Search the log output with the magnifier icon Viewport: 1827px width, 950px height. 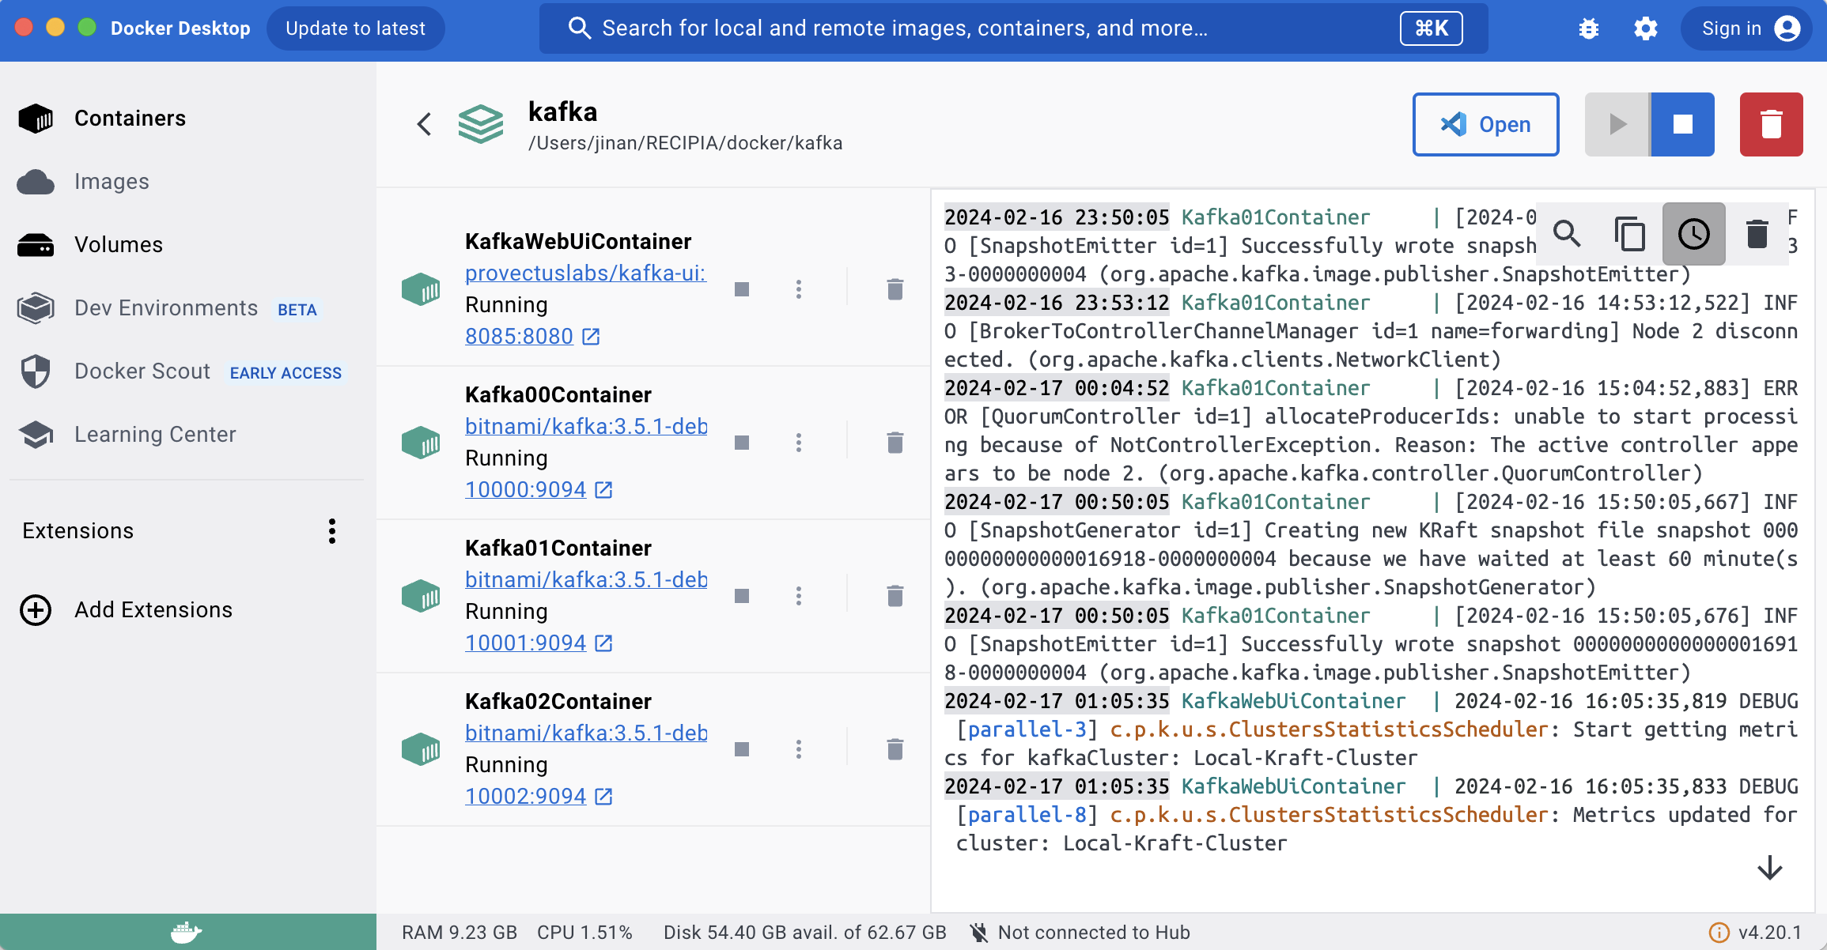1567,234
